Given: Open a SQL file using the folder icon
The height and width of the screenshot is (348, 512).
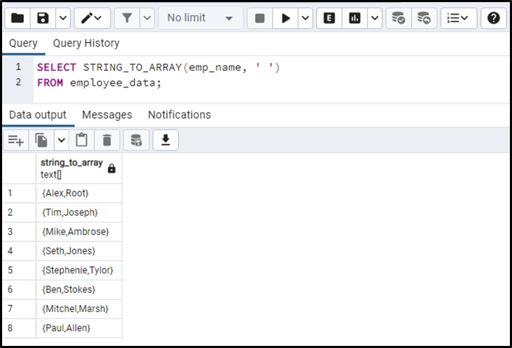Looking at the screenshot, I should [17, 18].
